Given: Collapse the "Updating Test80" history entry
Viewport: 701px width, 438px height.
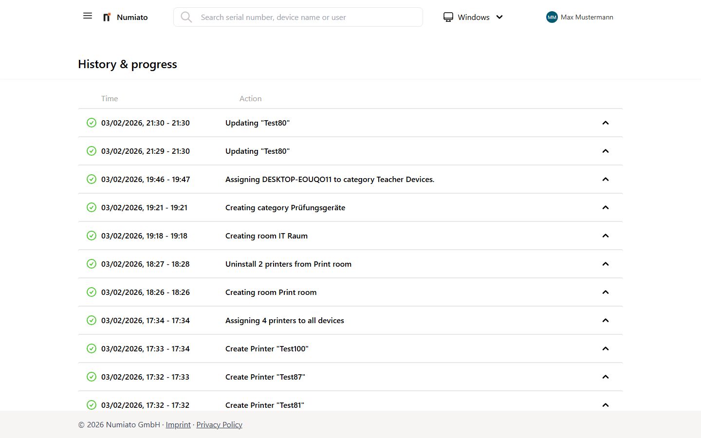Looking at the screenshot, I should [605, 123].
